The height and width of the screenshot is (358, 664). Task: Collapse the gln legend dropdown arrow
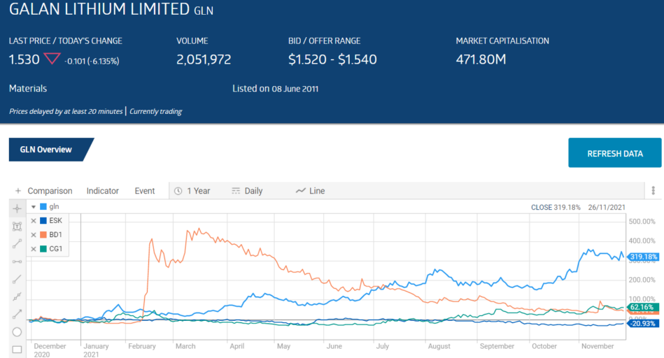[34, 207]
